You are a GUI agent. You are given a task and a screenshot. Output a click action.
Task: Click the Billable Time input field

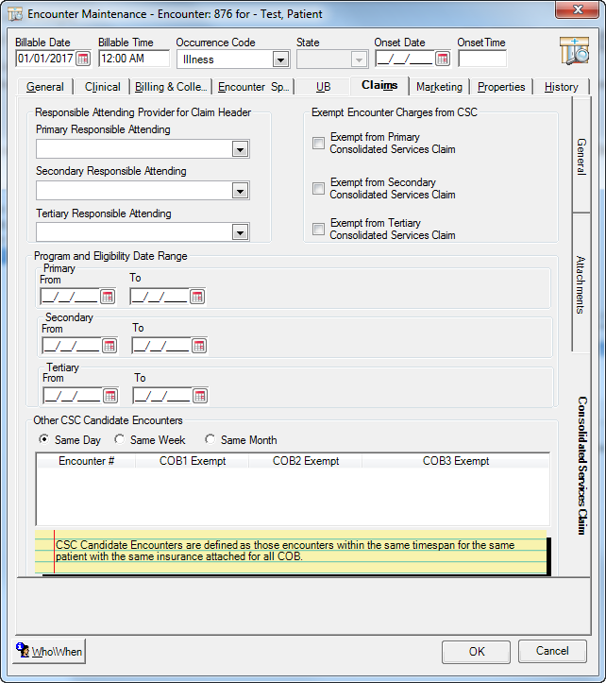pyautogui.click(x=133, y=59)
